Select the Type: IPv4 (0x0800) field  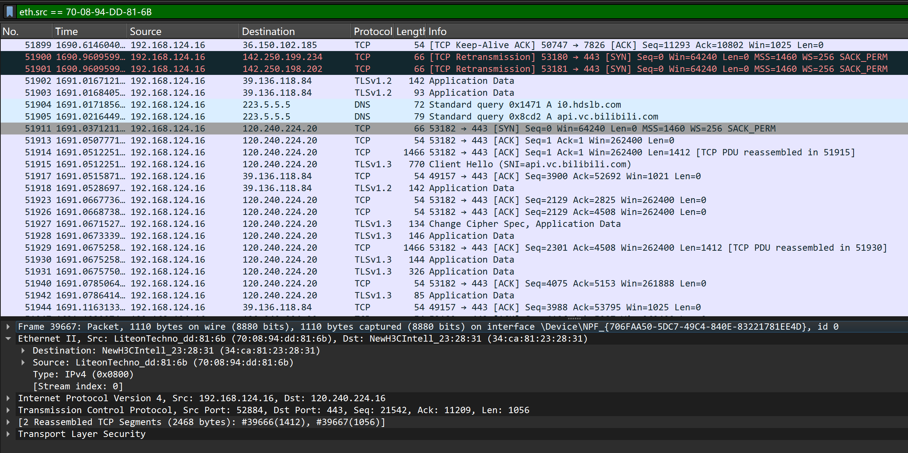(83, 374)
